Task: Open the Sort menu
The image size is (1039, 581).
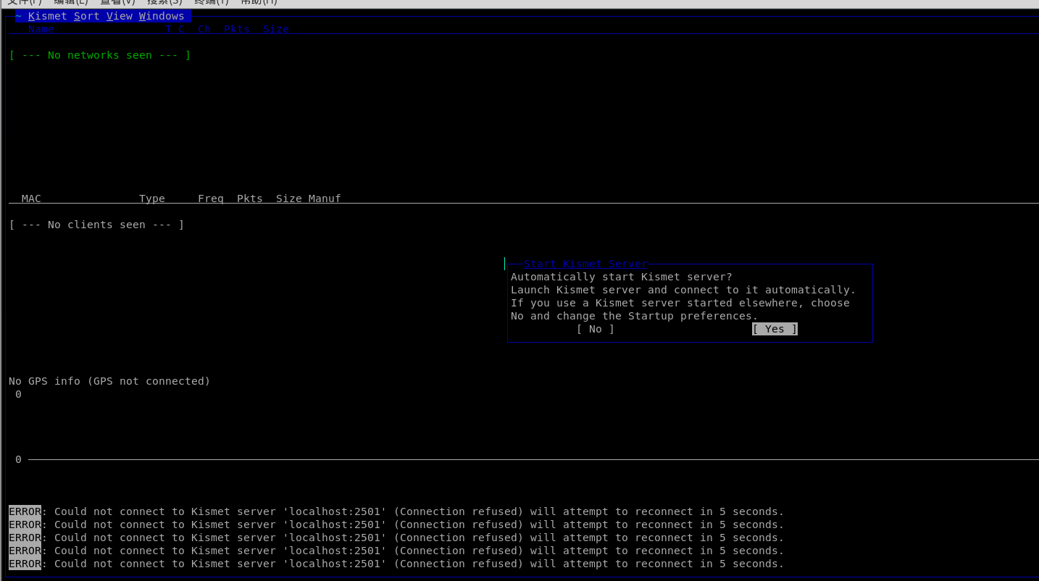Action: tap(87, 16)
